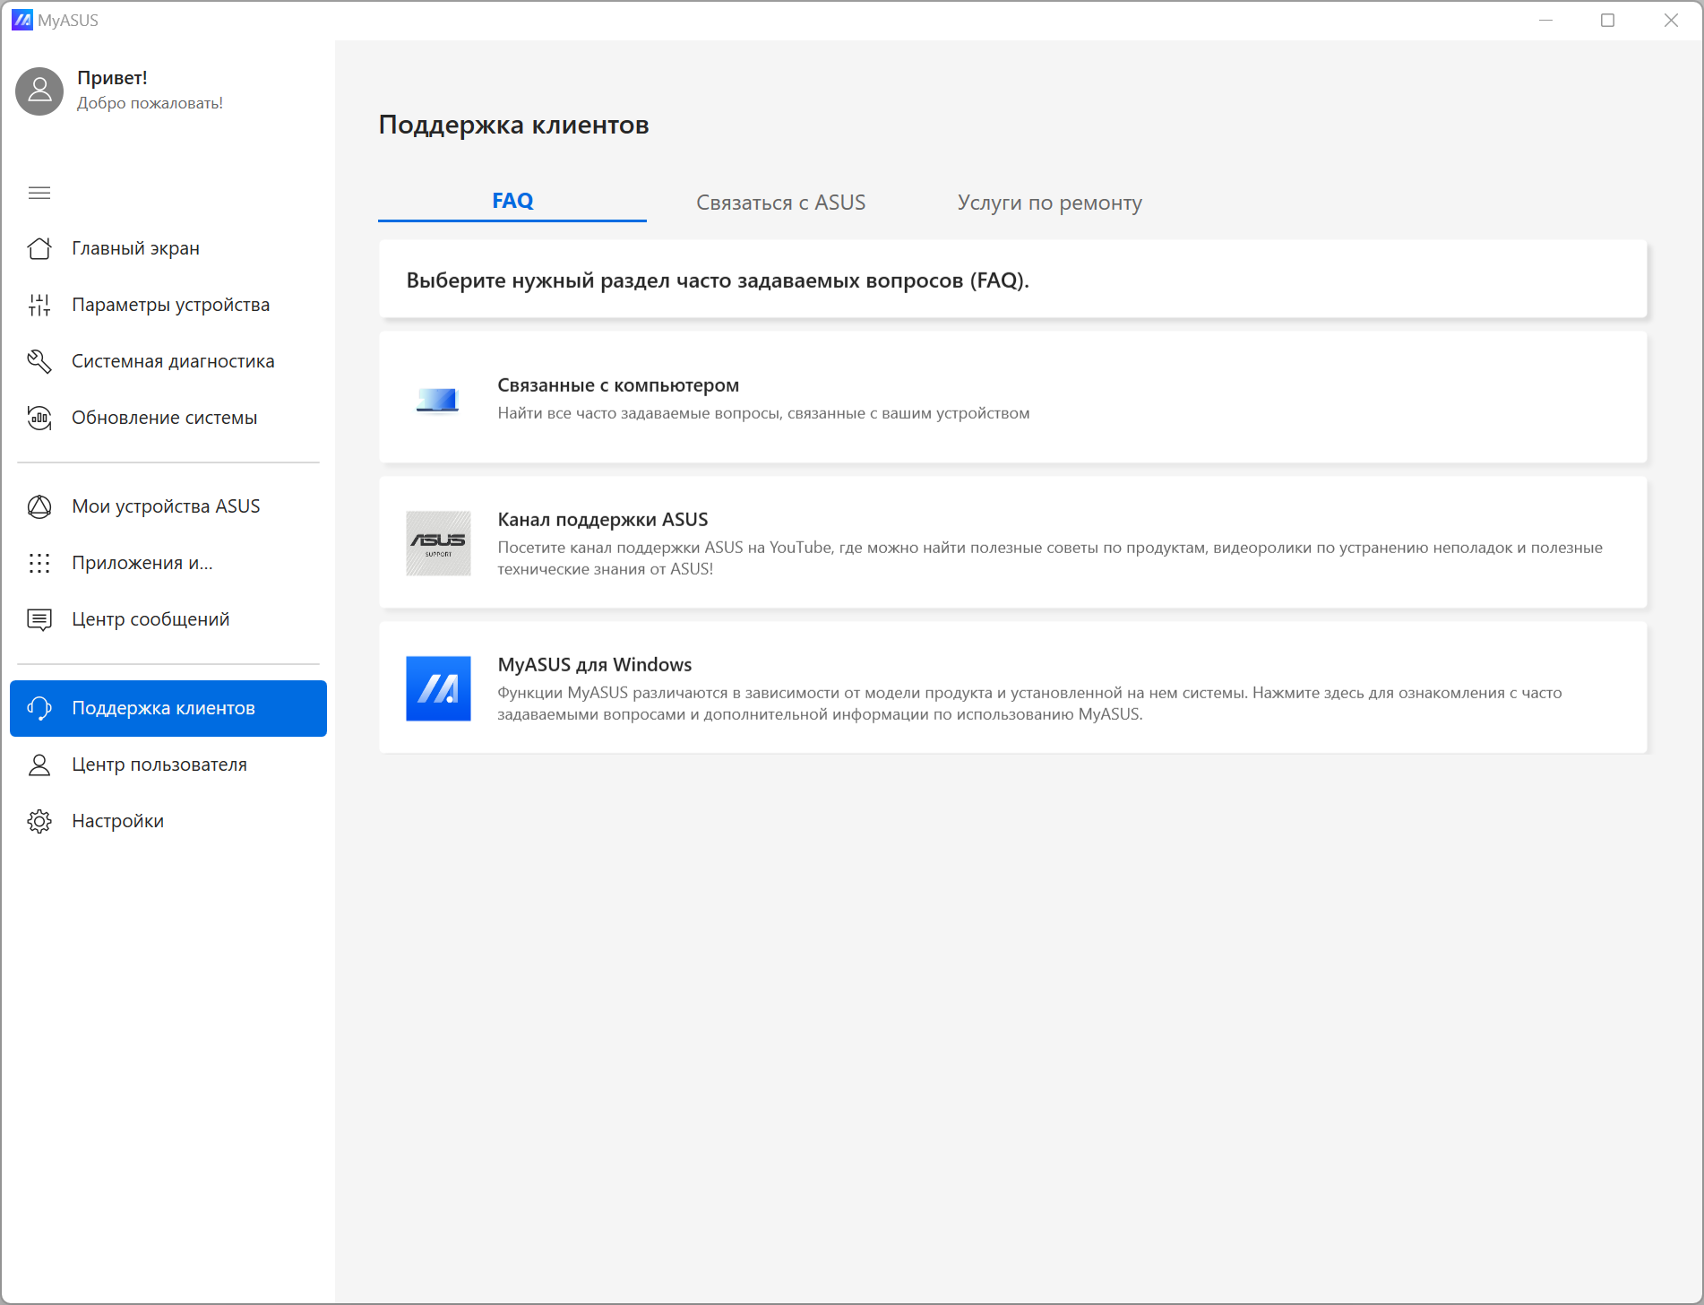Close the MyASUS window
Screen dimensions: 1704x1305
1671,20
